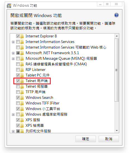Click the folder icon next to RIP Listener
129x153 pixels.
(22, 70)
